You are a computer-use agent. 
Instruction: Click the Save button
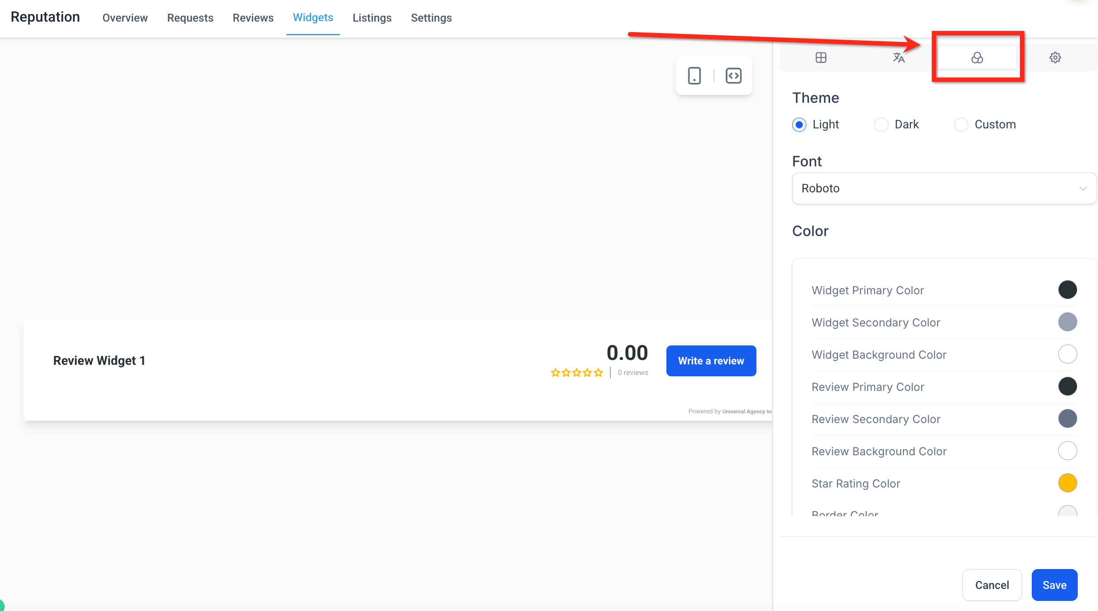[1054, 585]
